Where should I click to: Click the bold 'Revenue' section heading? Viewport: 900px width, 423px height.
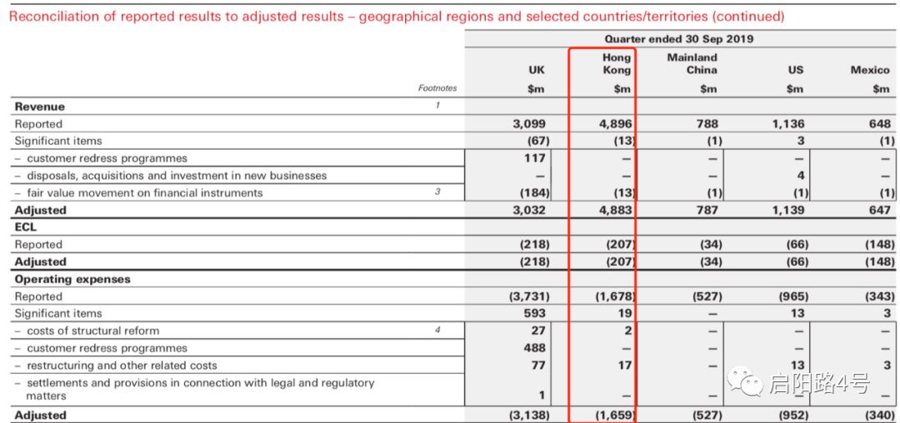coord(40,107)
